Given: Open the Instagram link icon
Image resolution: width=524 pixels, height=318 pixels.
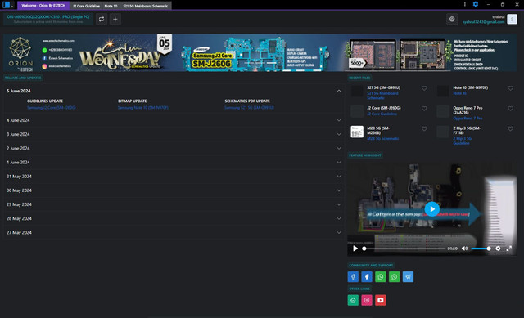Looking at the screenshot, I should point(367,300).
